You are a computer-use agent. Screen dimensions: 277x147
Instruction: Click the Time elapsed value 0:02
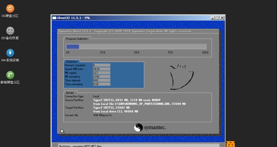coord(102,80)
